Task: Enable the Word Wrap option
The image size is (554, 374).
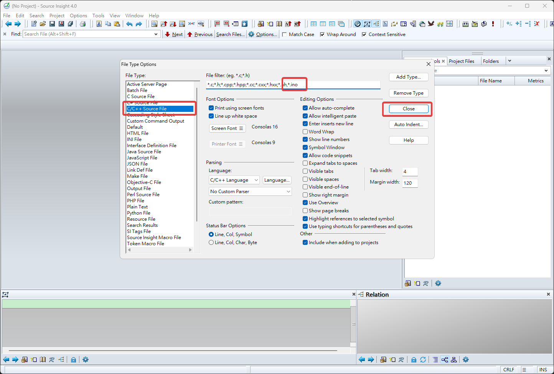Action: click(305, 132)
